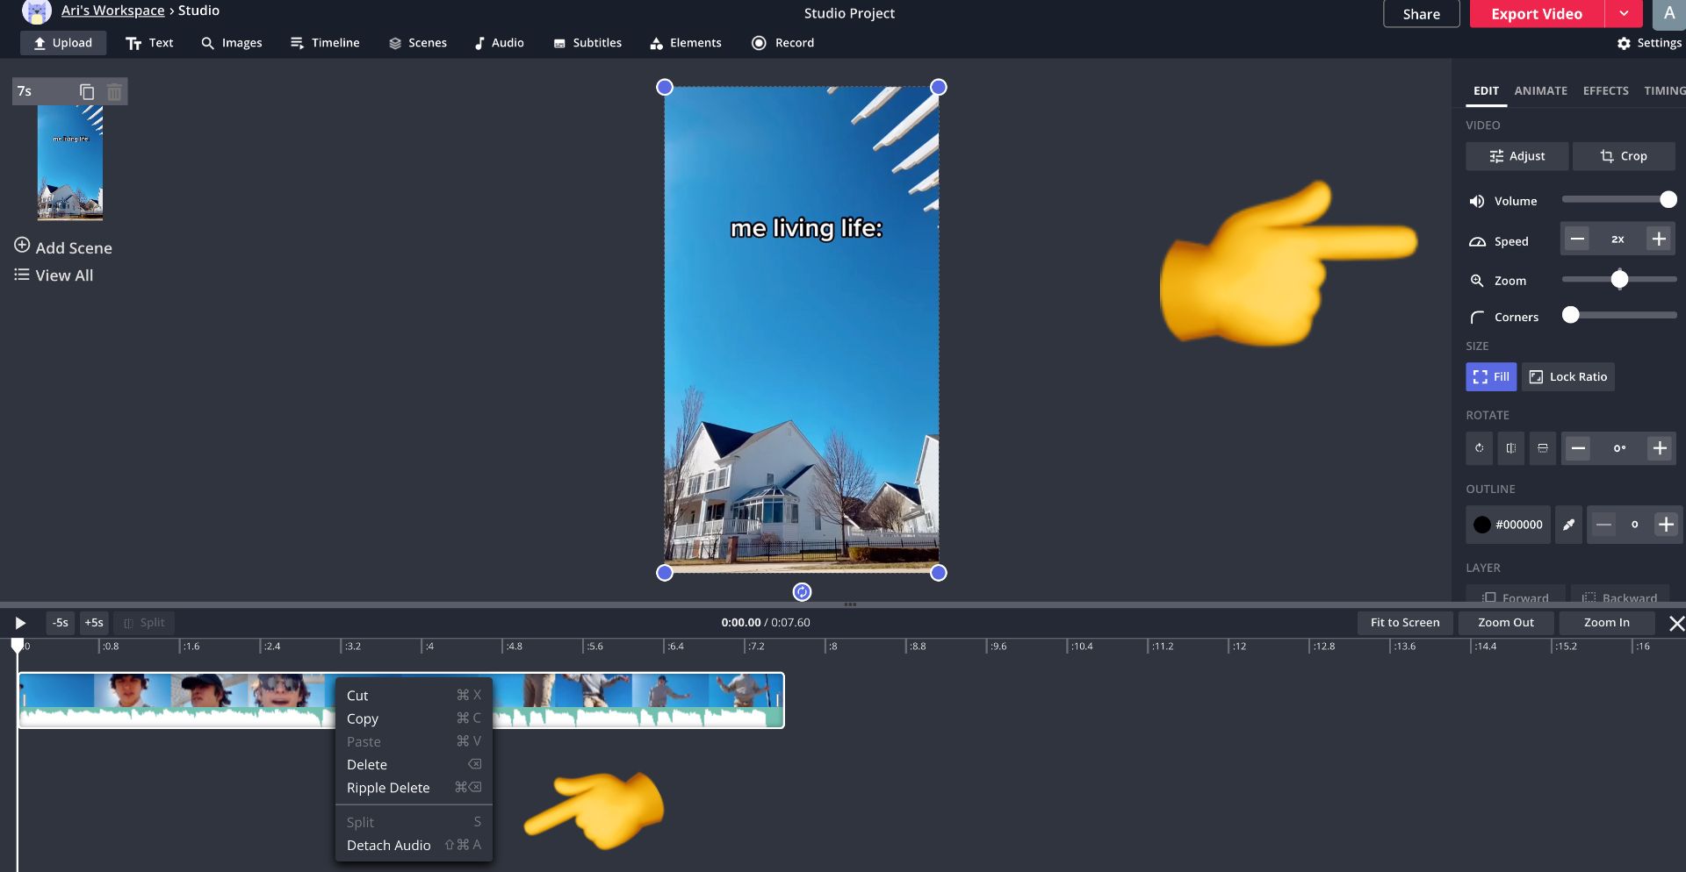The image size is (1686, 872).
Task: Adjust the Corners slider handle
Action: [1571, 316]
